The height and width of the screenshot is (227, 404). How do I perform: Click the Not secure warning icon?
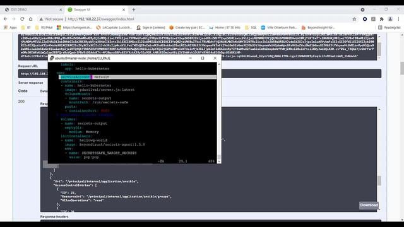(41, 19)
